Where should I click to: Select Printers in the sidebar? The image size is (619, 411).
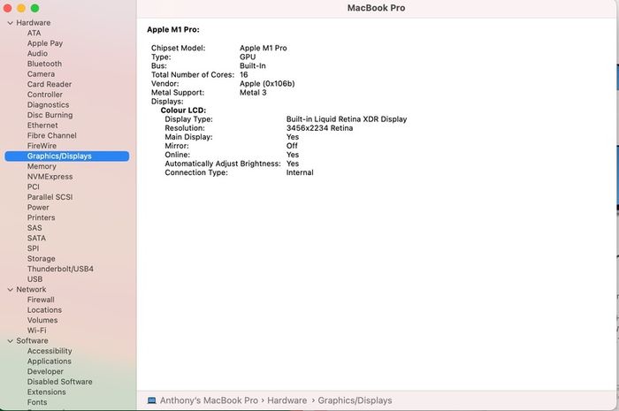coord(41,217)
